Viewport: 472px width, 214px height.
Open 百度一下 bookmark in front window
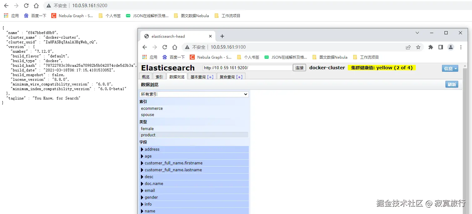point(173,57)
